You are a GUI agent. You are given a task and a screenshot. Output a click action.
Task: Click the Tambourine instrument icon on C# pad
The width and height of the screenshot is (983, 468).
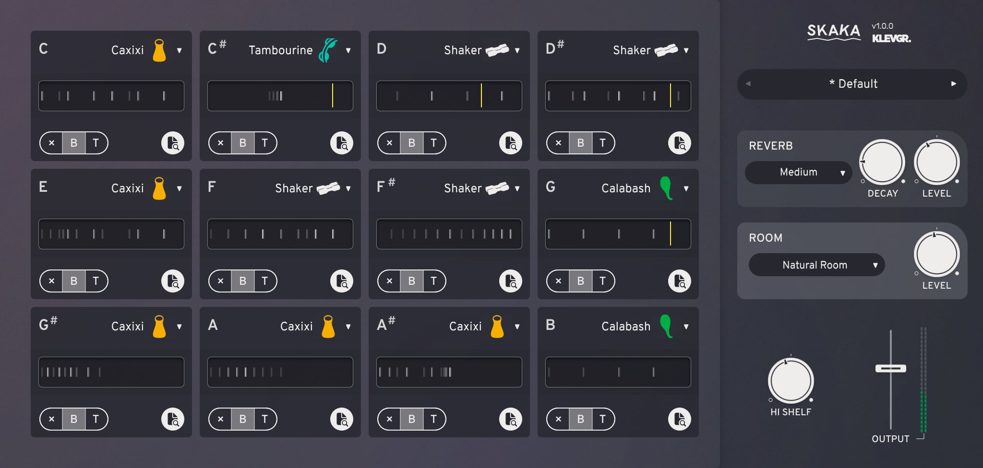click(x=328, y=50)
